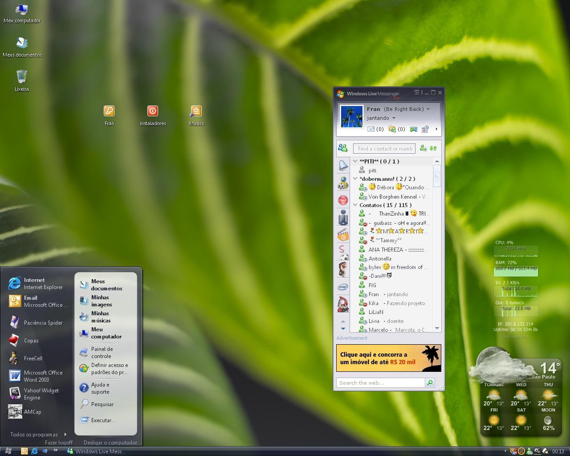This screenshot has height=456, width=570.
Task: Click Fazer logoff button
Action: (58, 443)
